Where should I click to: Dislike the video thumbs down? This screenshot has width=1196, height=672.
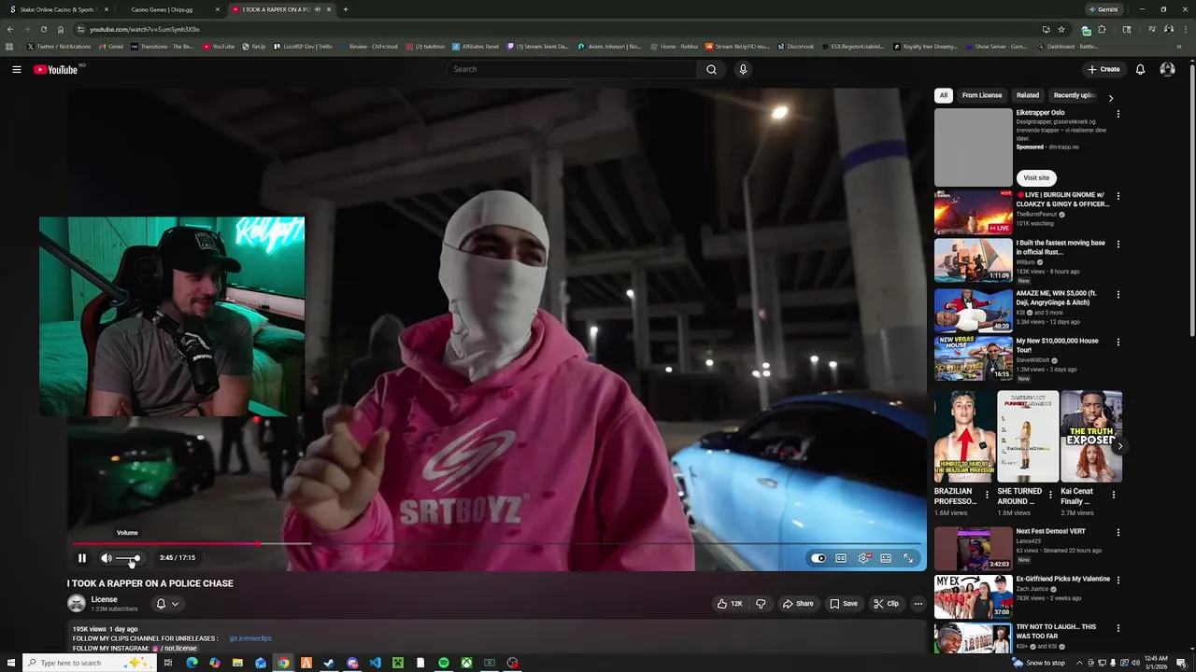[x=761, y=604]
